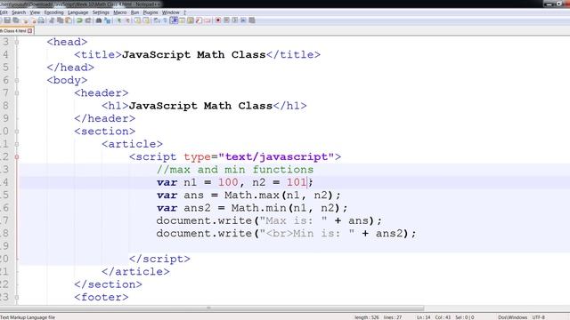
Task: Click Save Recorded Macro icon
Action: pos(251,20)
